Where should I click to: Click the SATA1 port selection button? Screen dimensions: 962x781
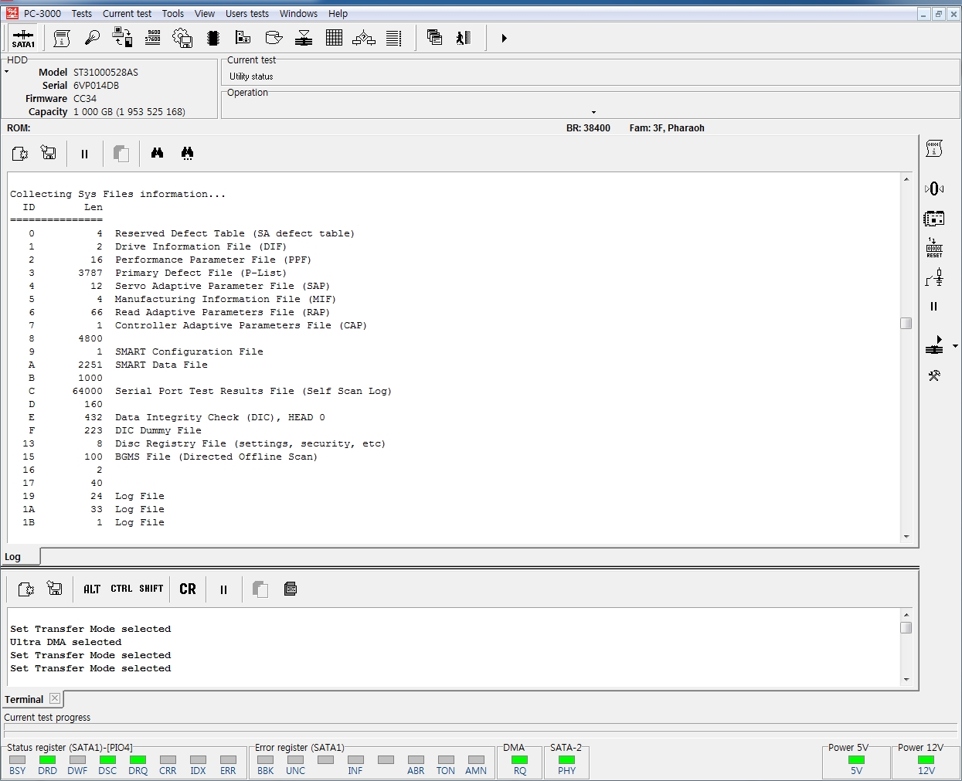click(x=23, y=38)
